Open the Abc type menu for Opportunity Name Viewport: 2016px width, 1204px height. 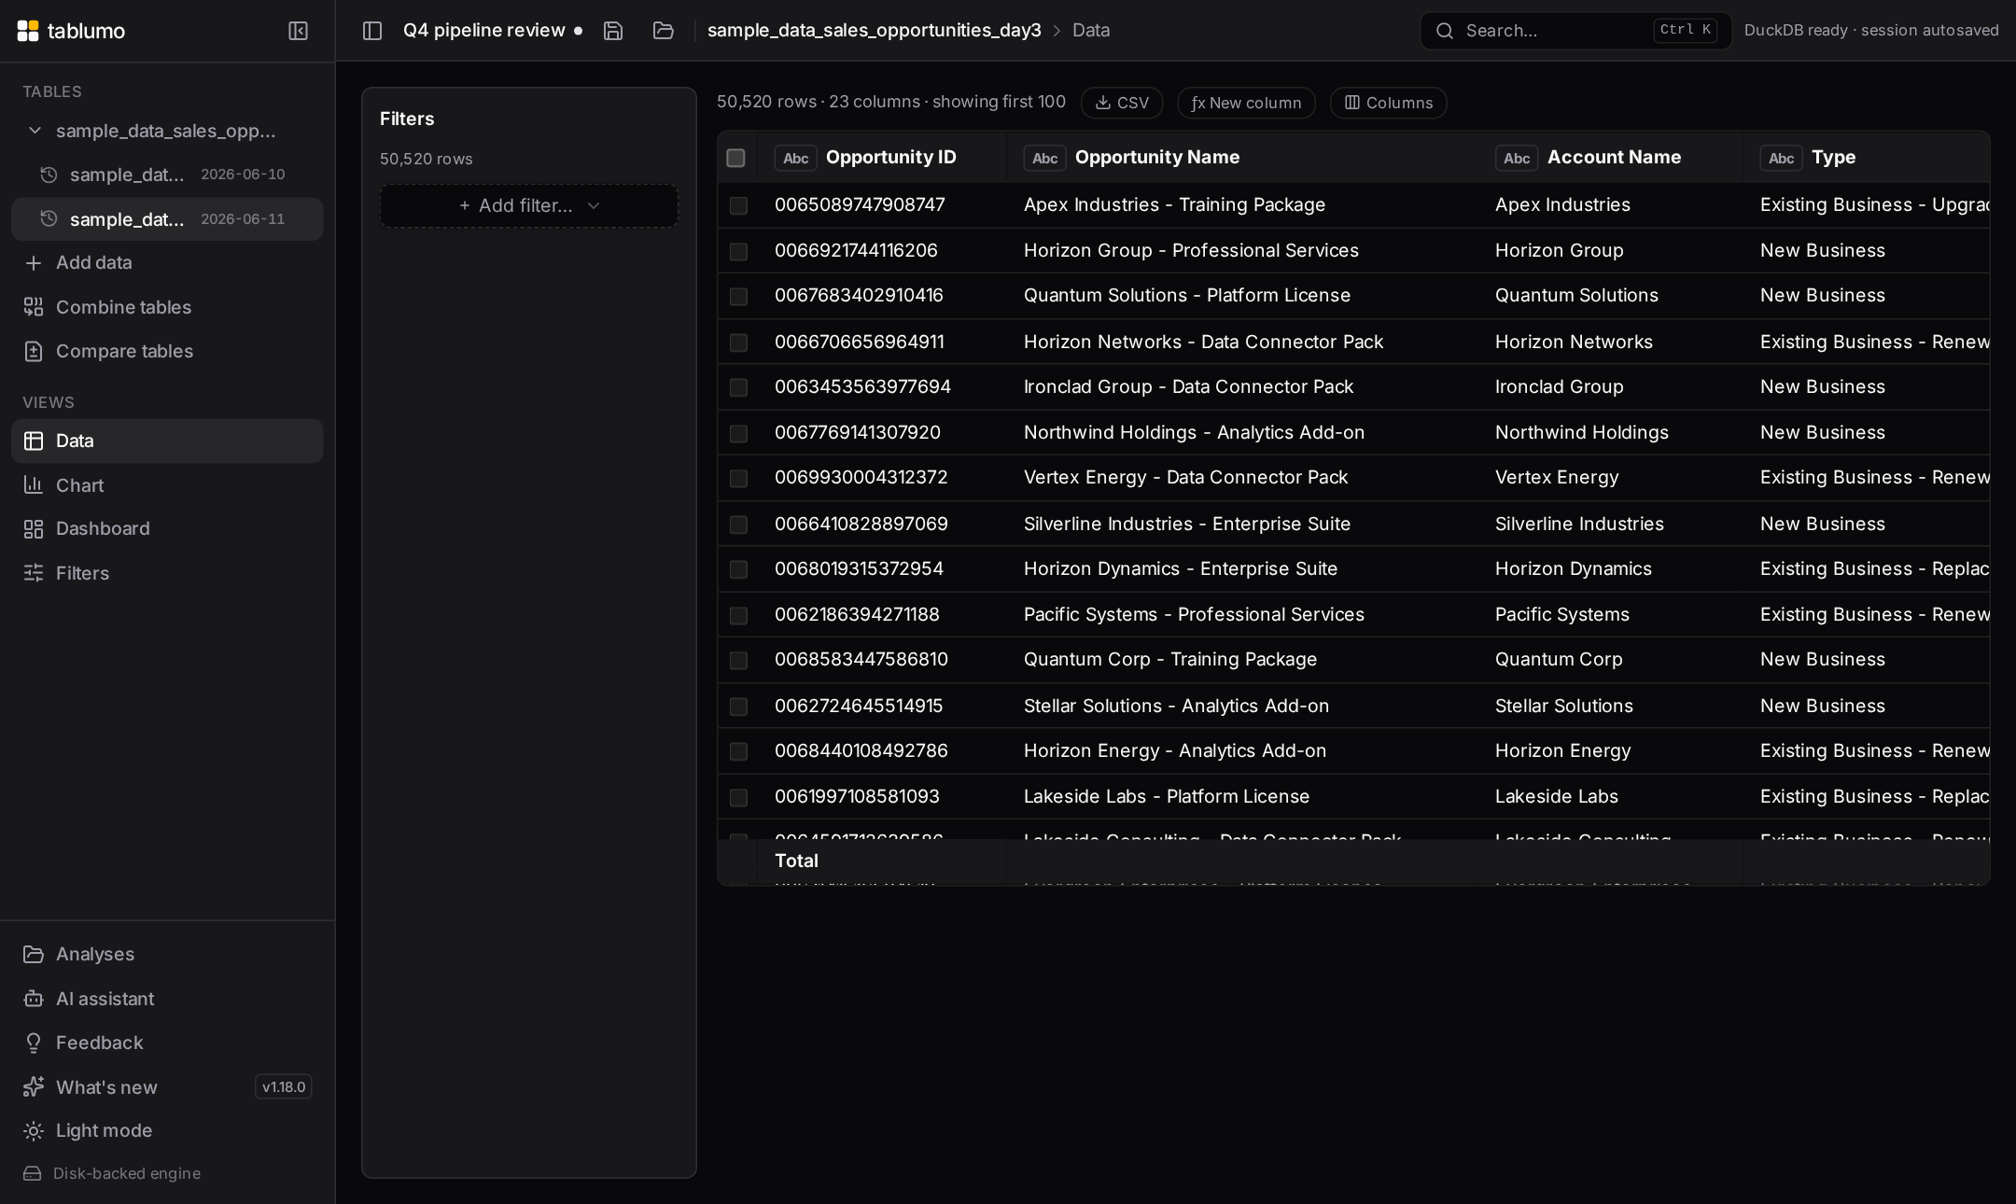[1044, 158]
